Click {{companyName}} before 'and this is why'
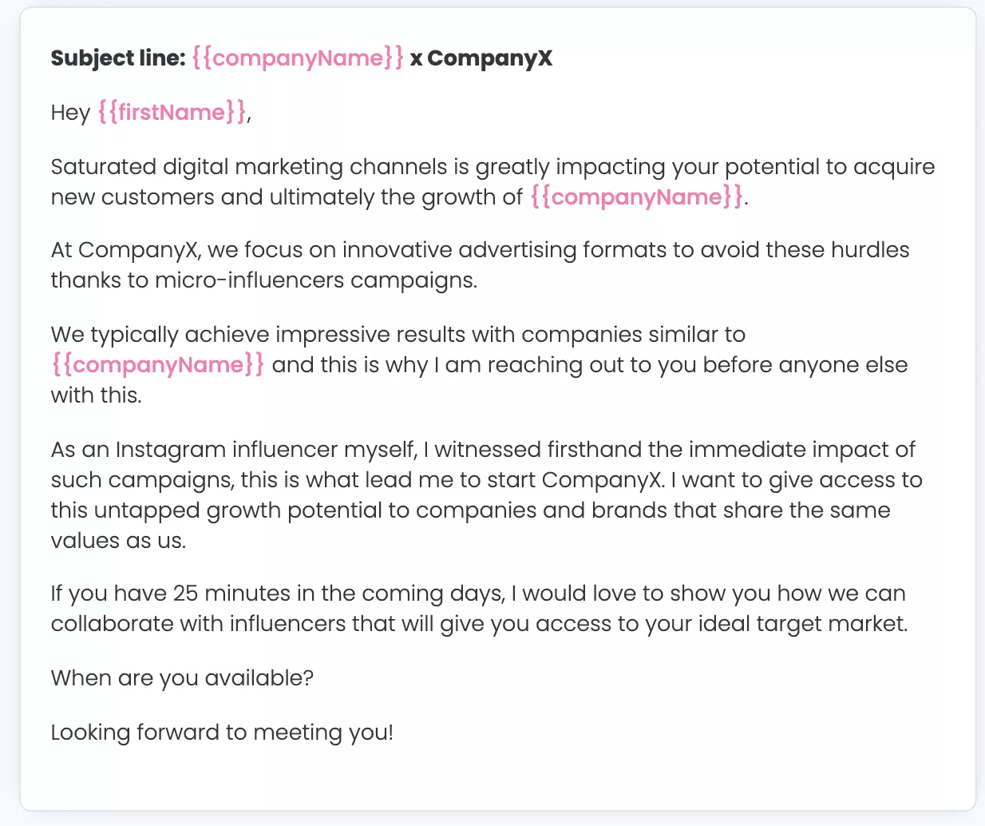The height and width of the screenshot is (826, 985). 157,365
